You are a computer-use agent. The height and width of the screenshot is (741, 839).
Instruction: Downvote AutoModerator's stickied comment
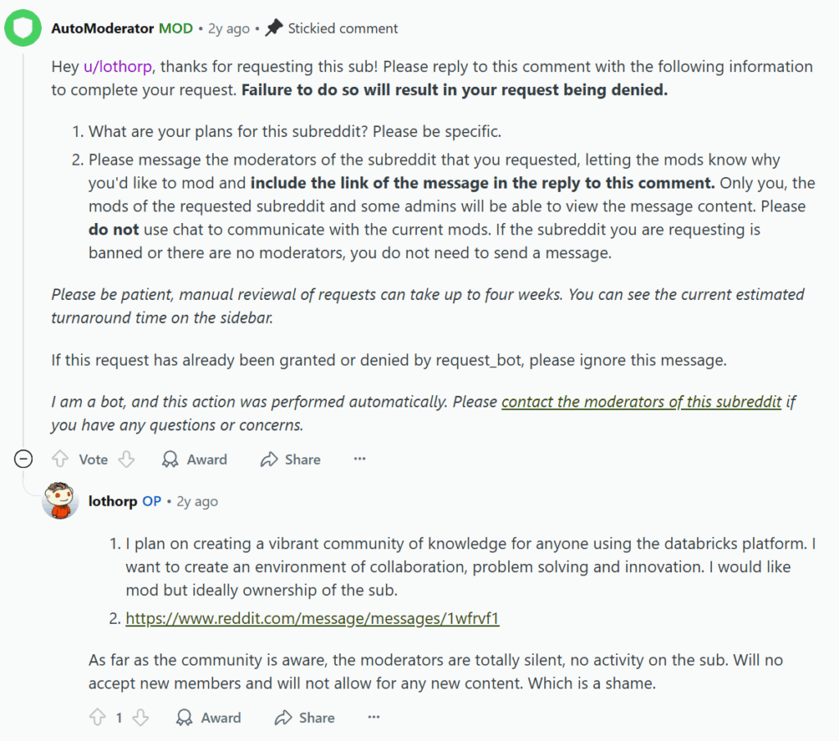(x=127, y=459)
